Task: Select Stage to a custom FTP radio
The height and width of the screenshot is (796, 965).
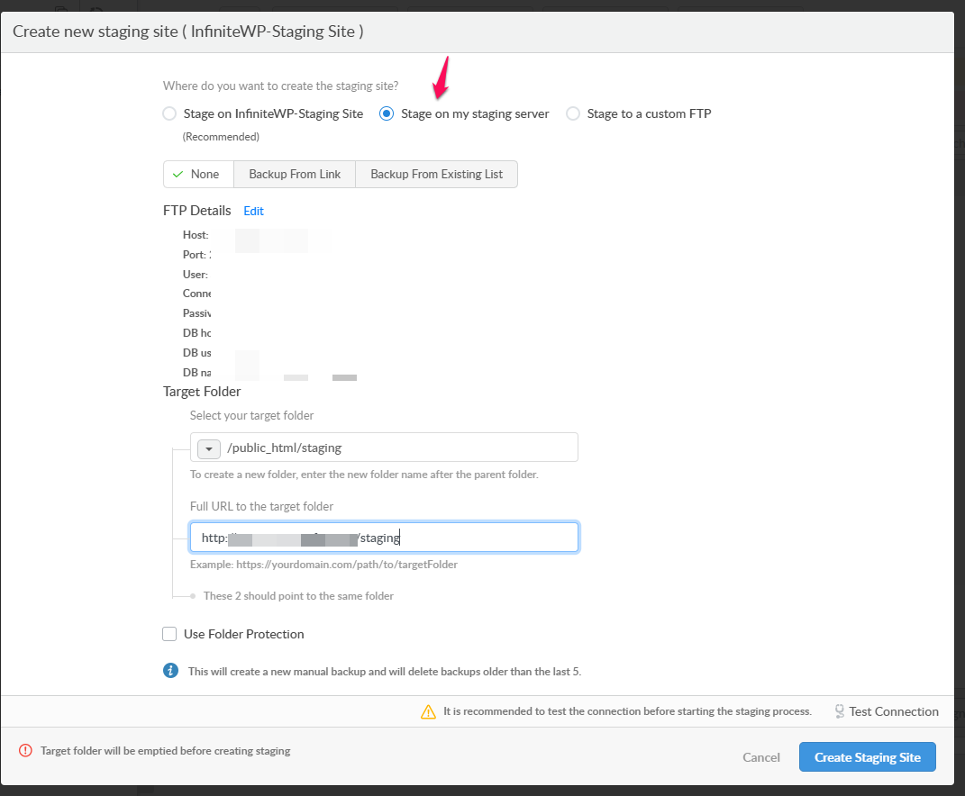Action: point(573,113)
